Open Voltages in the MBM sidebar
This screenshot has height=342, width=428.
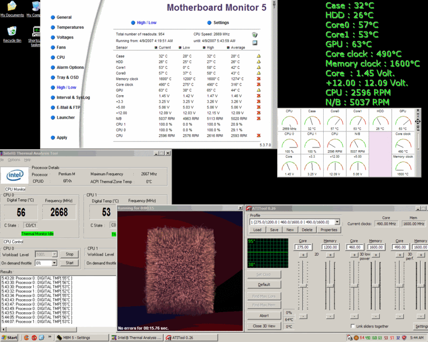click(65, 37)
